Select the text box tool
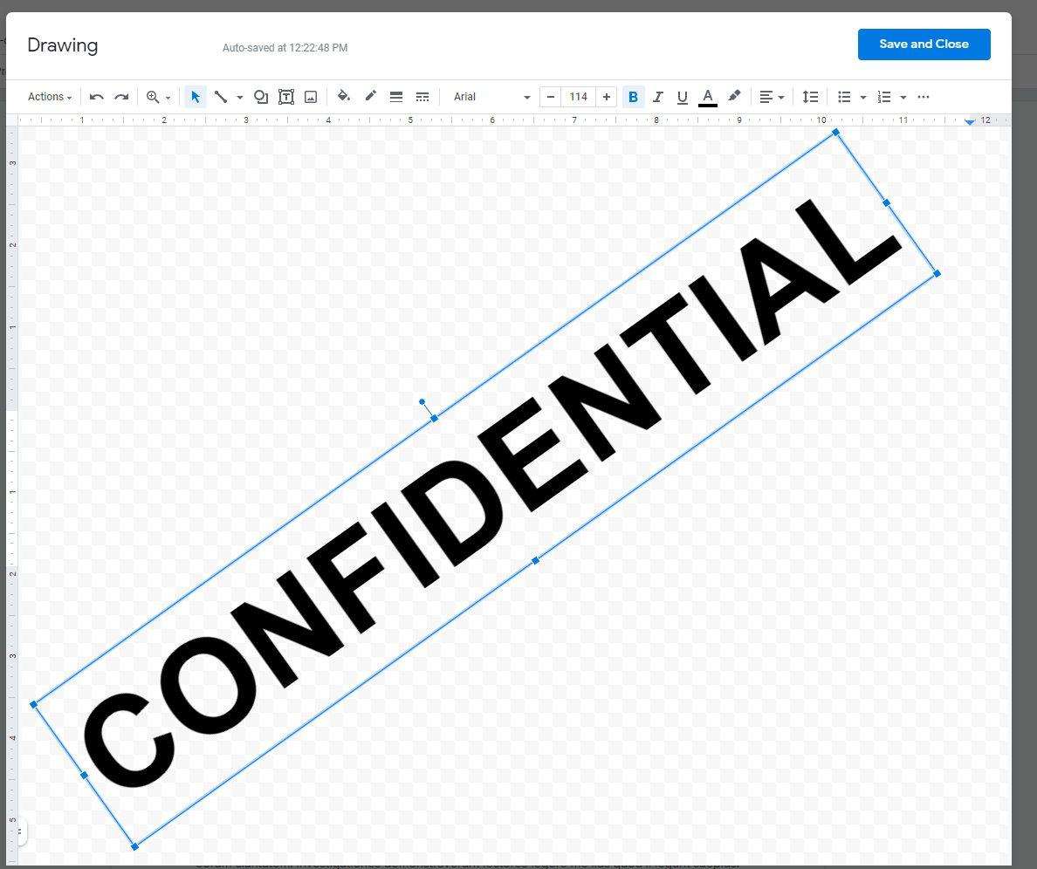The image size is (1037, 869). 286,97
